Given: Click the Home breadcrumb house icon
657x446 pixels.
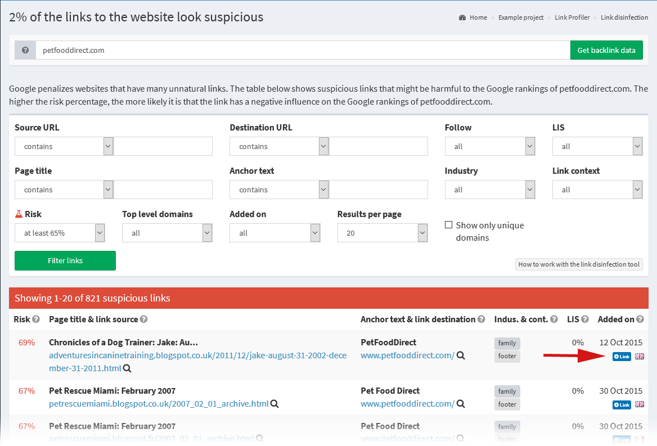Looking at the screenshot, I should (461, 17).
